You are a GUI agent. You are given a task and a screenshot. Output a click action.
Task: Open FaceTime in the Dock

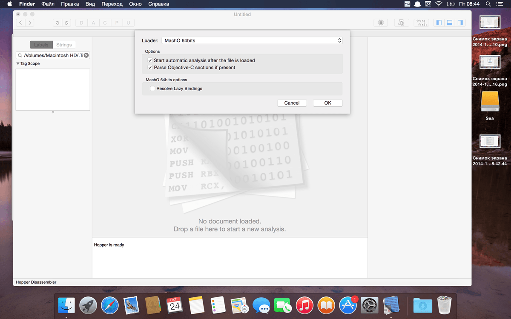tap(283, 305)
